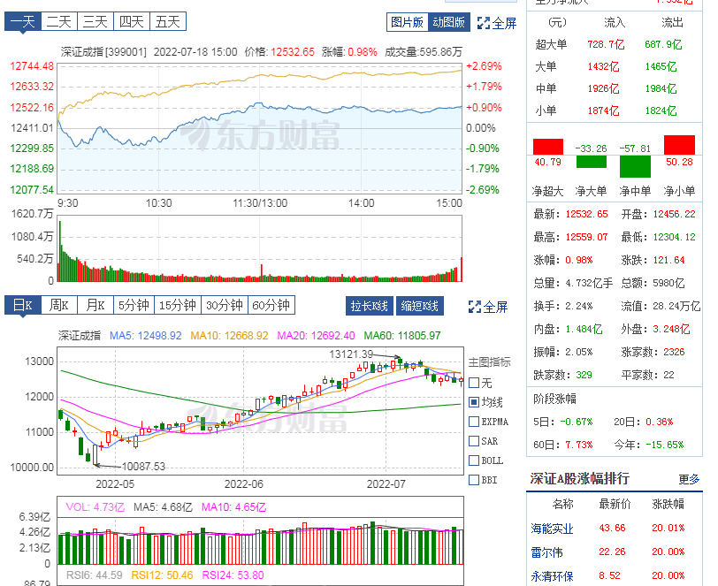Click the 大单 outflow value 1465亿

coord(661,66)
